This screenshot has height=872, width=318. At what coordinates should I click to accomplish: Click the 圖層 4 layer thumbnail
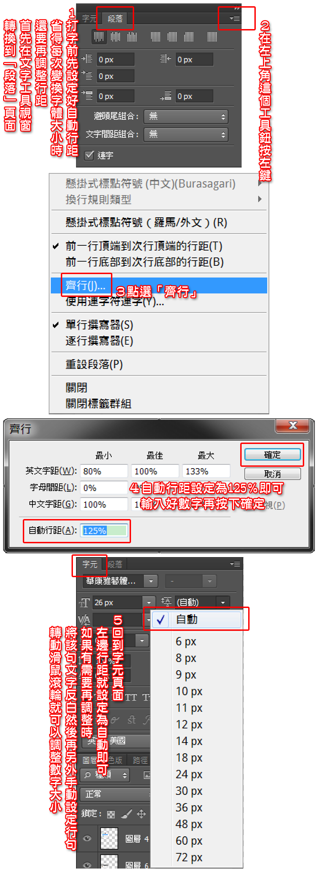(x=109, y=838)
